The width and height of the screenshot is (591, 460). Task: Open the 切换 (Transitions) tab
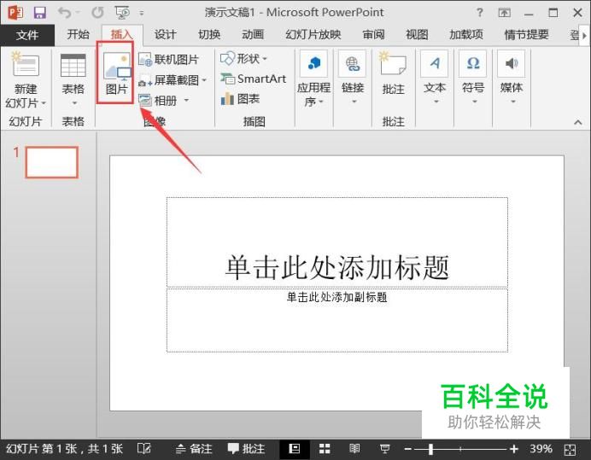209,35
